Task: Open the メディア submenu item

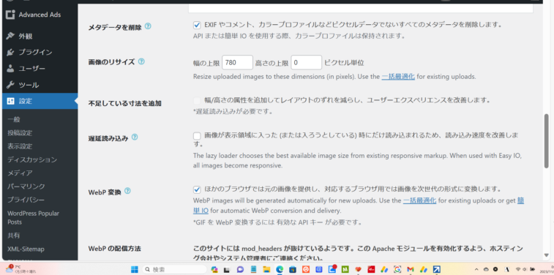Action: [x=20, y=173]
